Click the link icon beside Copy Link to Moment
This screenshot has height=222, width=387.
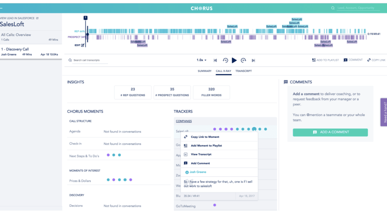tap(185, 137)
